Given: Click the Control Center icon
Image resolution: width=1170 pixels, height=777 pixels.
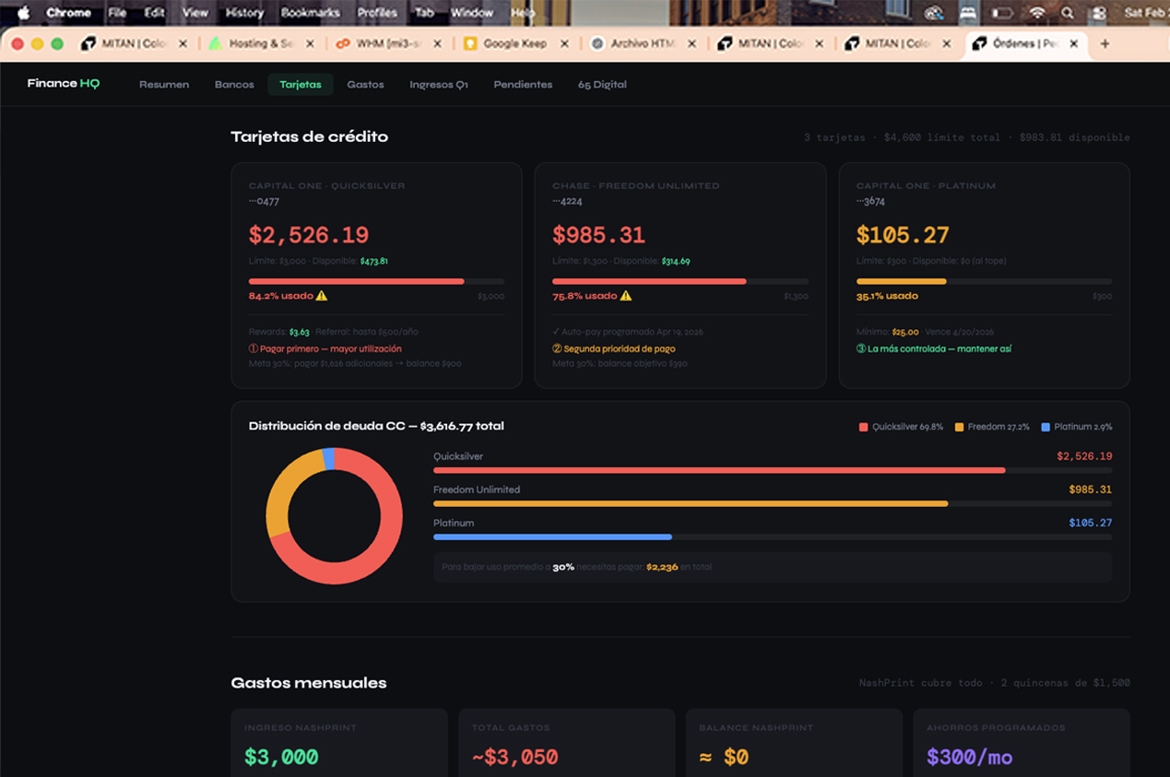Looking at the screenshot, I should [x=1098, y=13].
